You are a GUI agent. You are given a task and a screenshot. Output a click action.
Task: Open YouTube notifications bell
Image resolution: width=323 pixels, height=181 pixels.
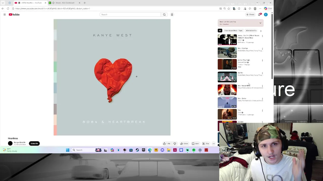click(x=259, y=15)
